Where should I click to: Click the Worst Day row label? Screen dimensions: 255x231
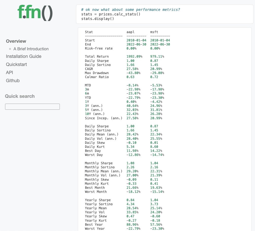(94, 155)
